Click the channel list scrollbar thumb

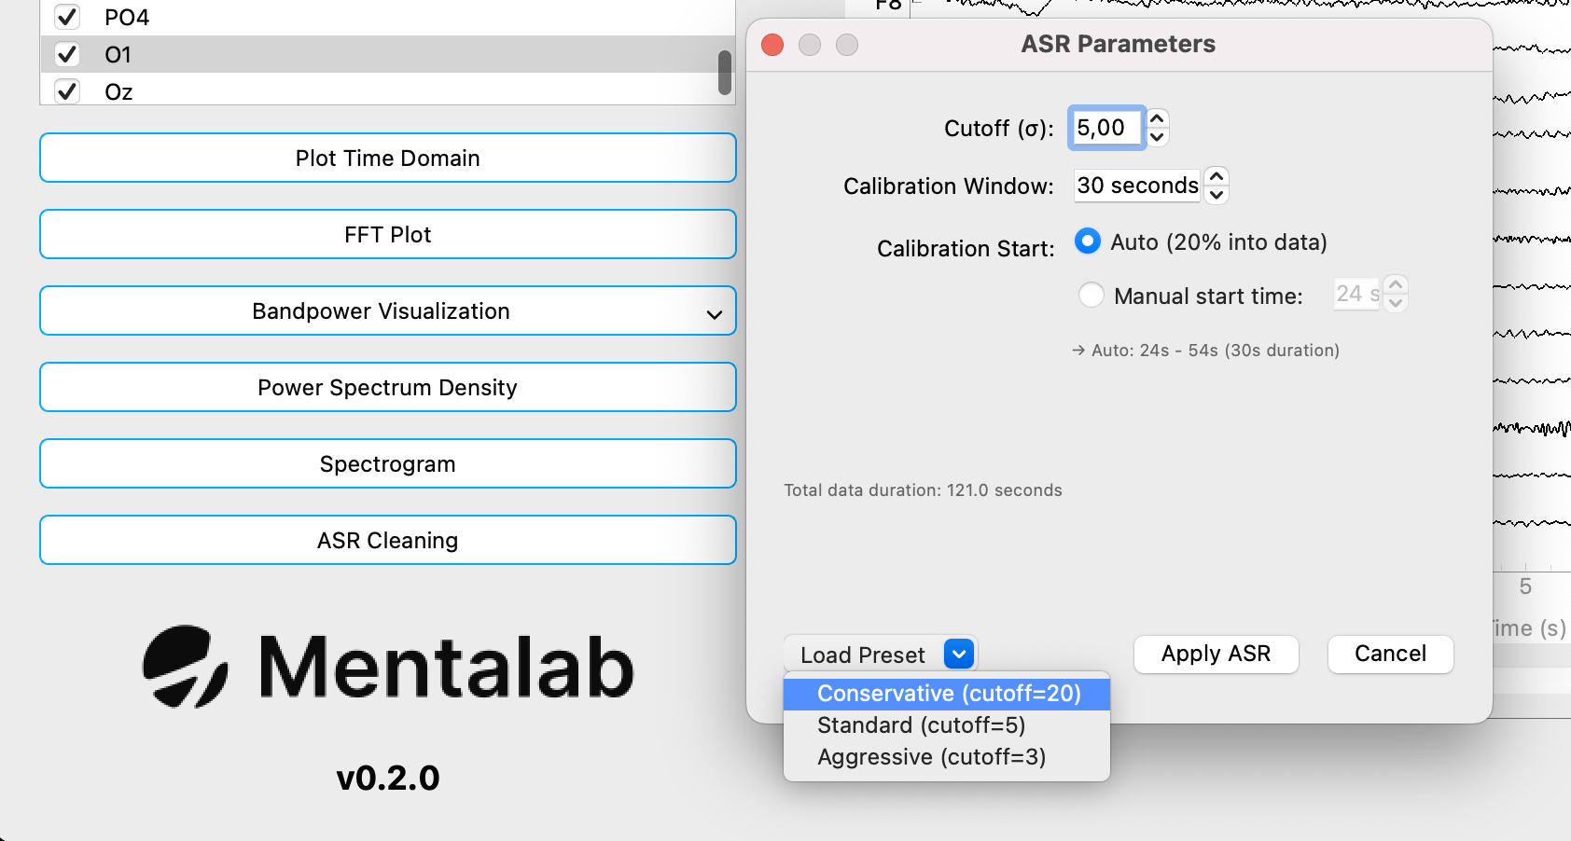[725, 73]
